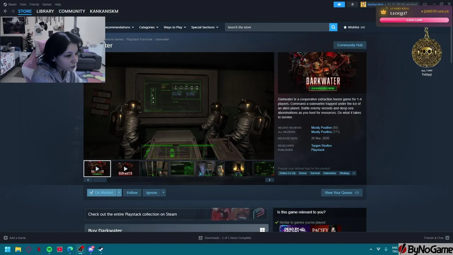Open the KANKANISKM profile tab

pos(104,11)
